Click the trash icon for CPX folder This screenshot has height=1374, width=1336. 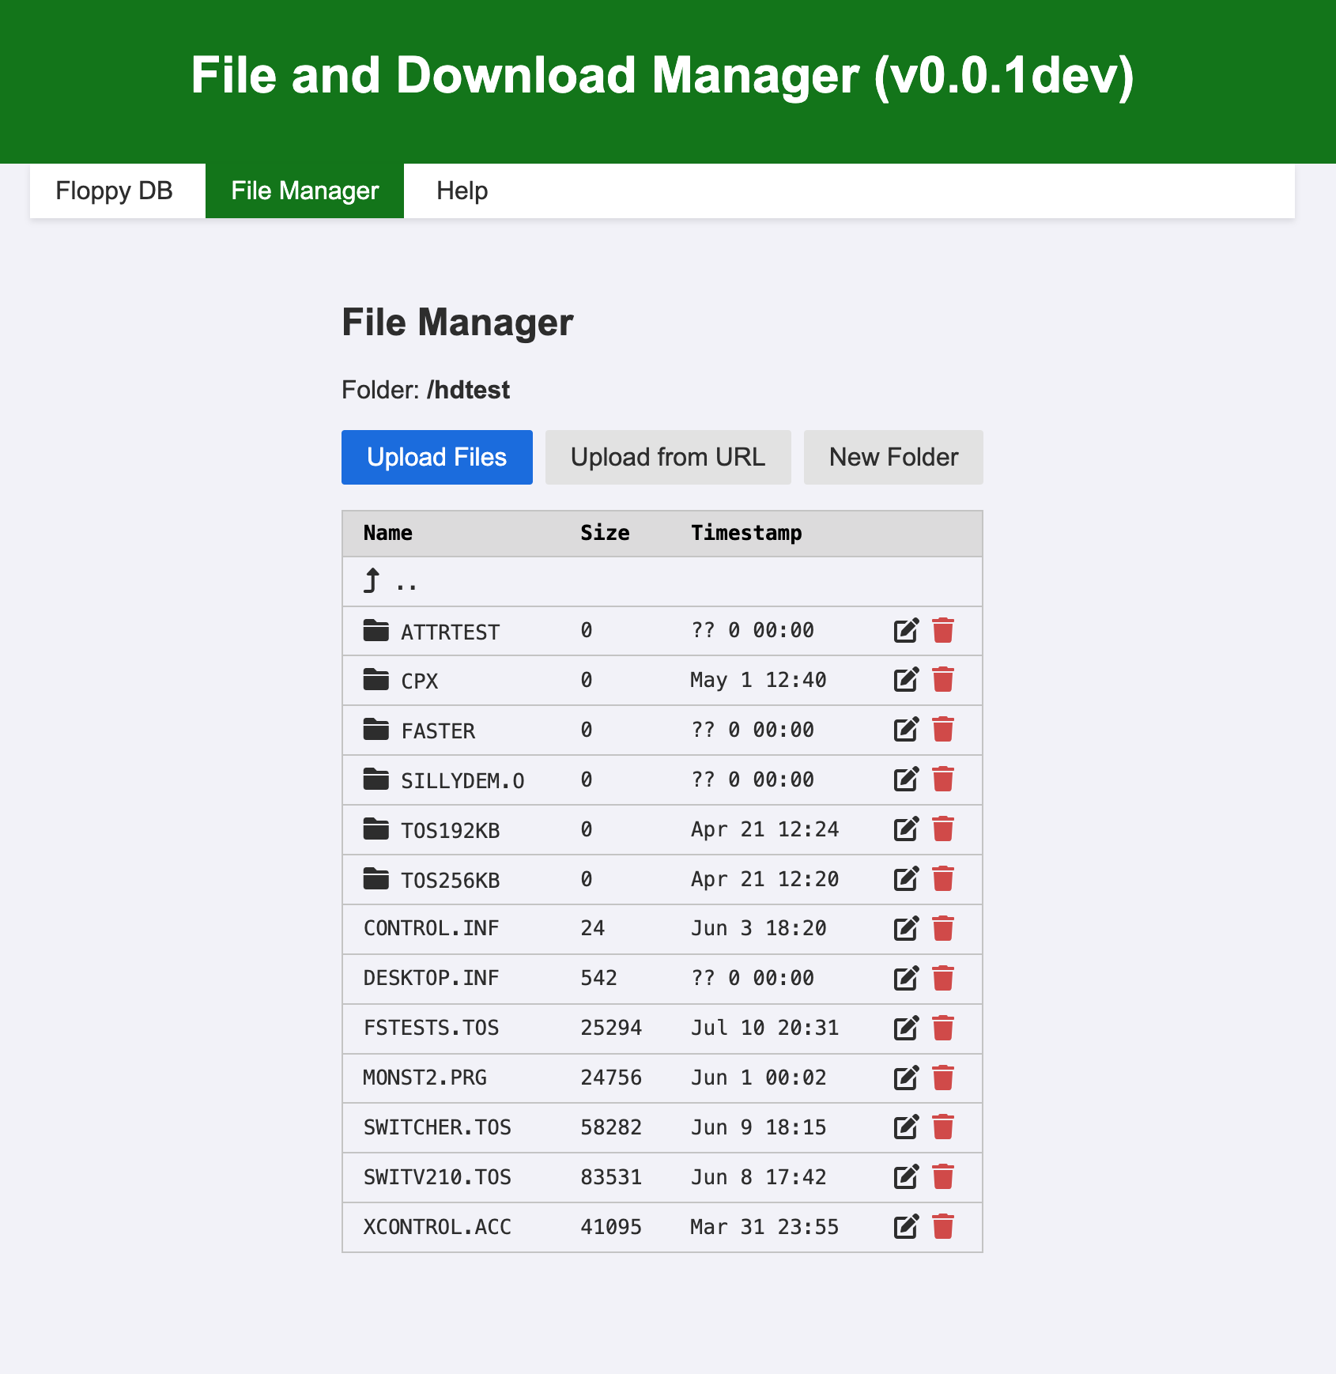point(943,680)
